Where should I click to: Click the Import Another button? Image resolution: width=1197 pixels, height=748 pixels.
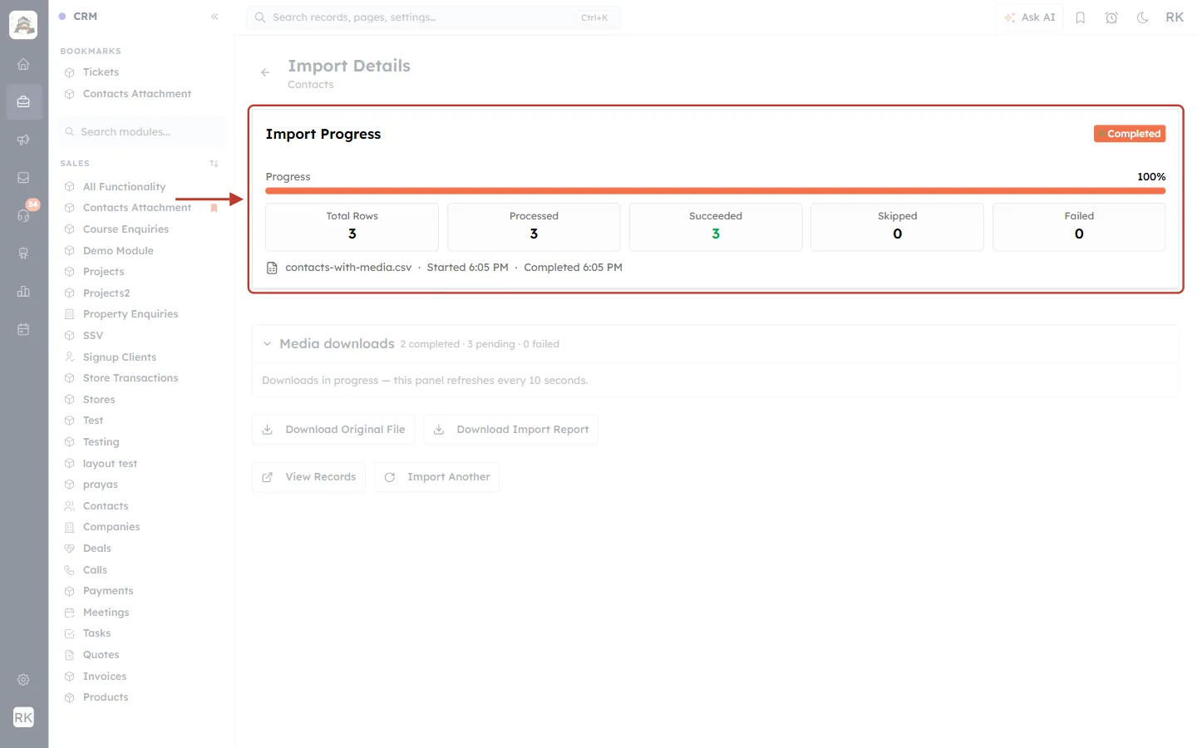pos(436,477)
